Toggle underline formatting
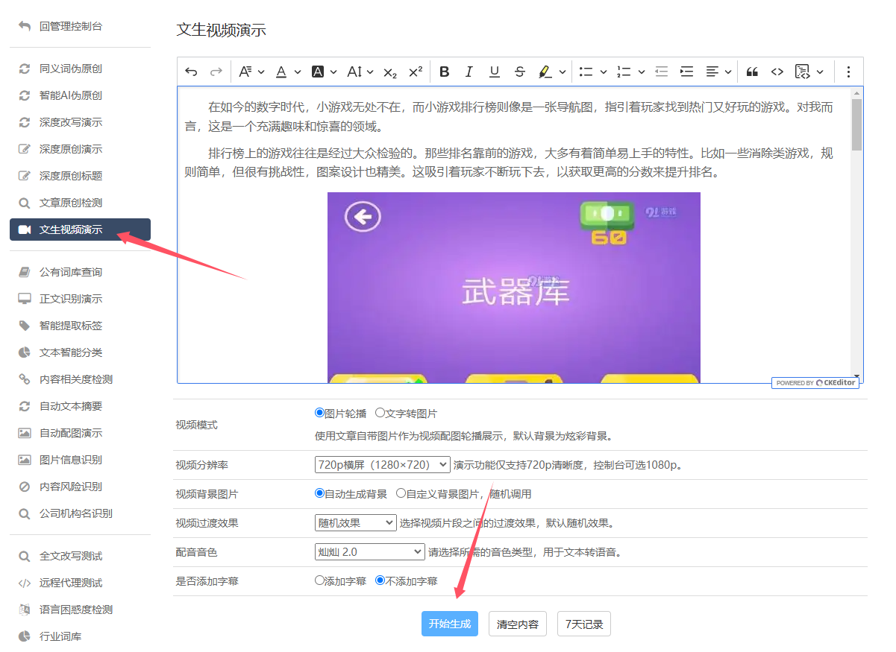 point(494,72)
